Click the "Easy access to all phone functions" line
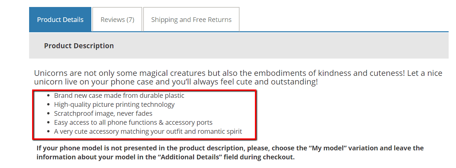Screen dimensions: 456x168 click(x=133, y=122)
